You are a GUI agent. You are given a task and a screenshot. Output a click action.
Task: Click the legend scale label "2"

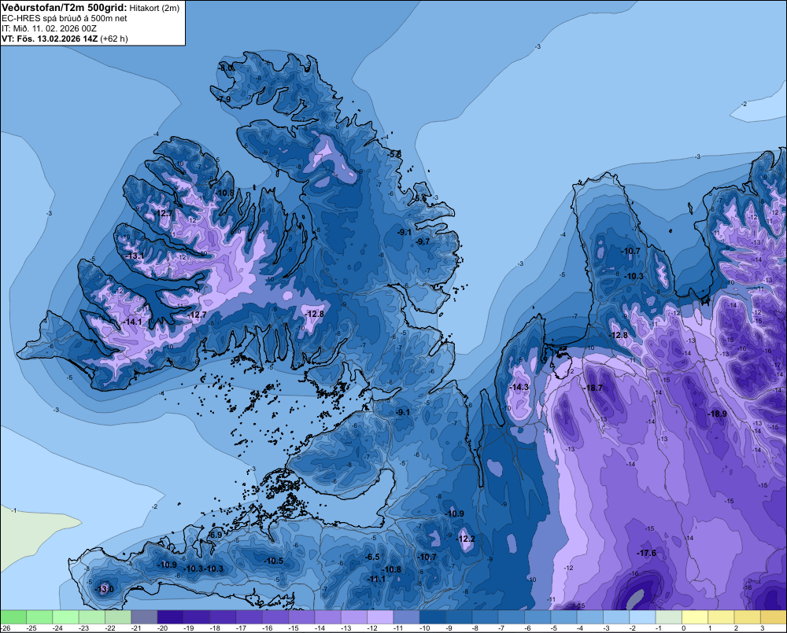tap(737, 628)
